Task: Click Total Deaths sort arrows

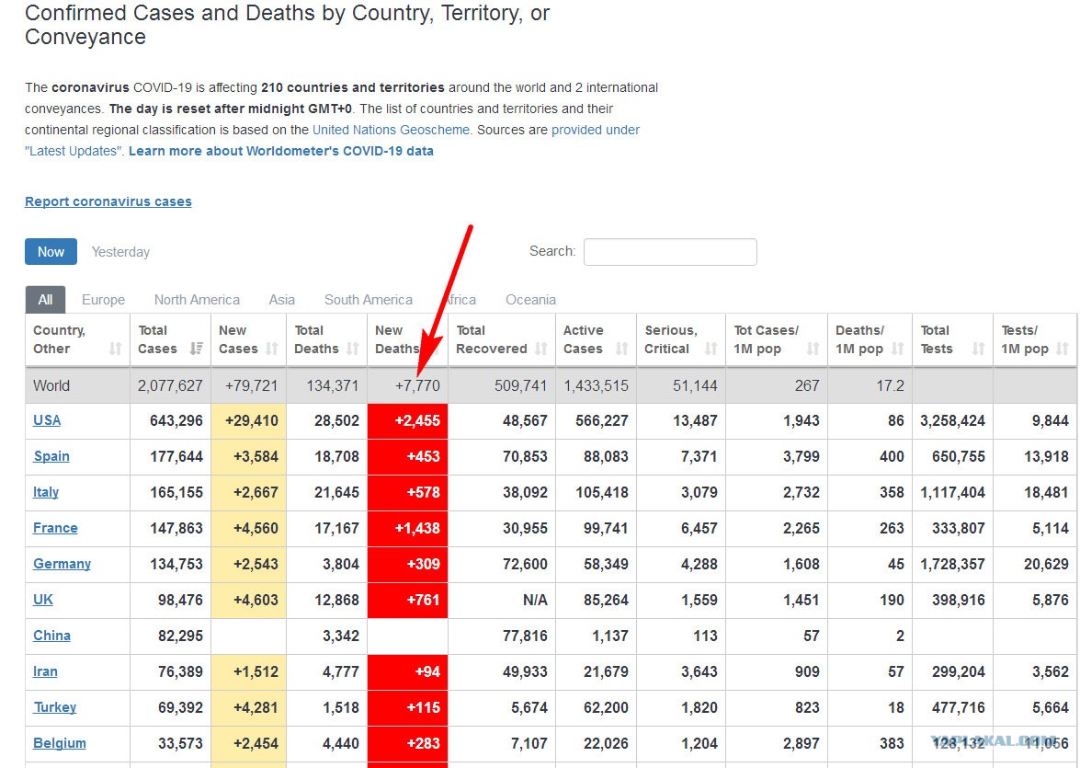Action: point(353,349)
